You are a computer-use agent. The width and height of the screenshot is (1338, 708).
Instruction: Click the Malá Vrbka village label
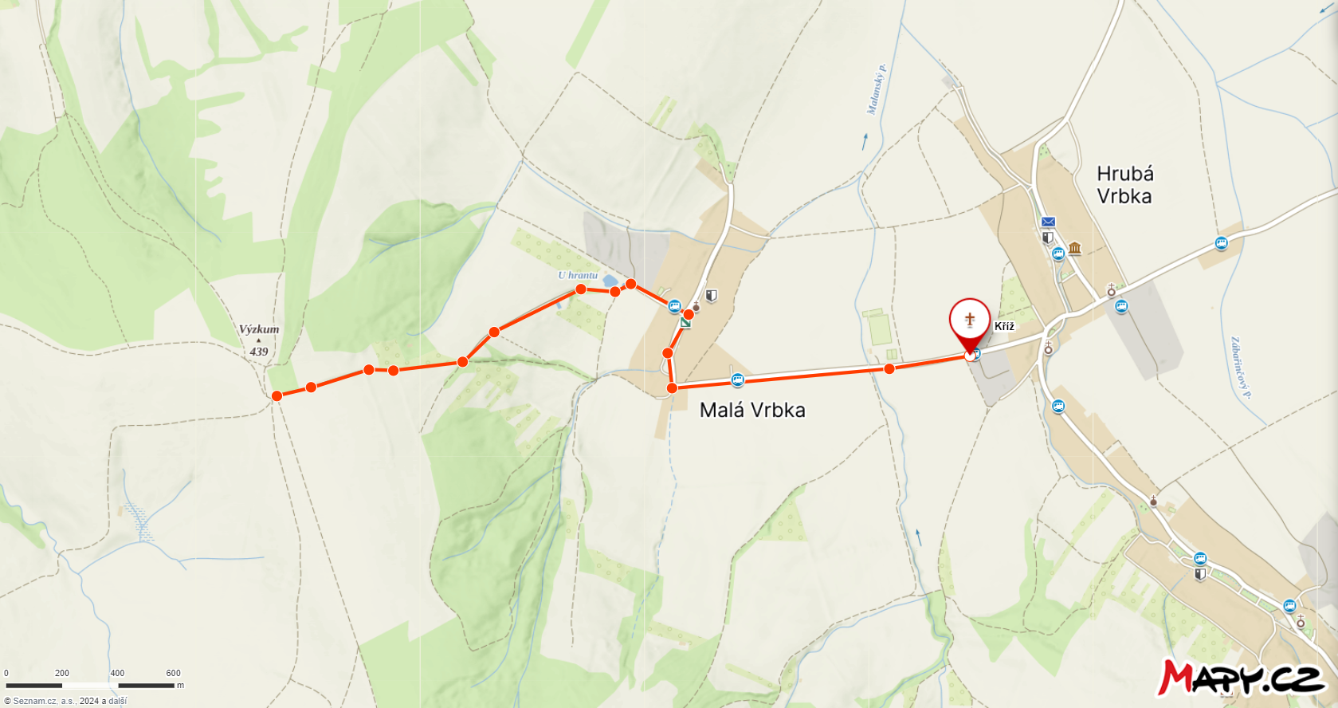pyautogui.click(x=752, y=410)
